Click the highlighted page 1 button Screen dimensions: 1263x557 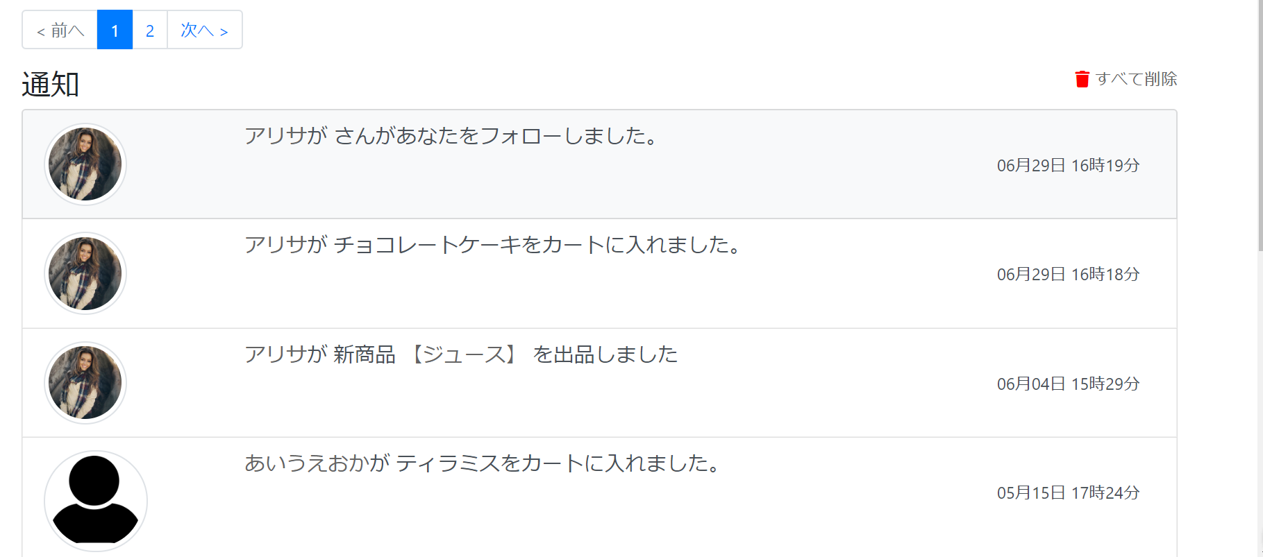click(x=114, y=30)
